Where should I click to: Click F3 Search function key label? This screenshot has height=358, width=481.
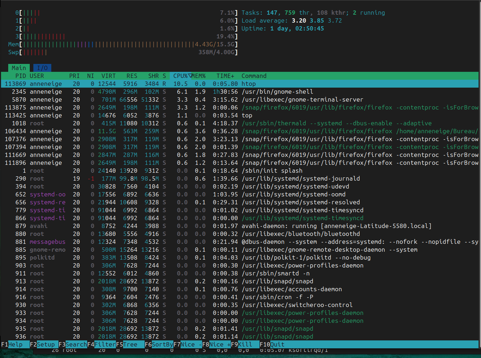pos(73,345)
